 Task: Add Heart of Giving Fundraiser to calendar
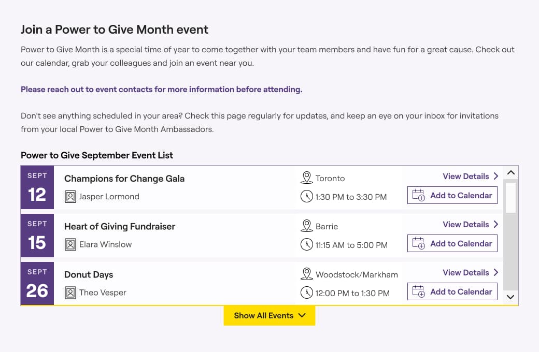coord(452,243)
